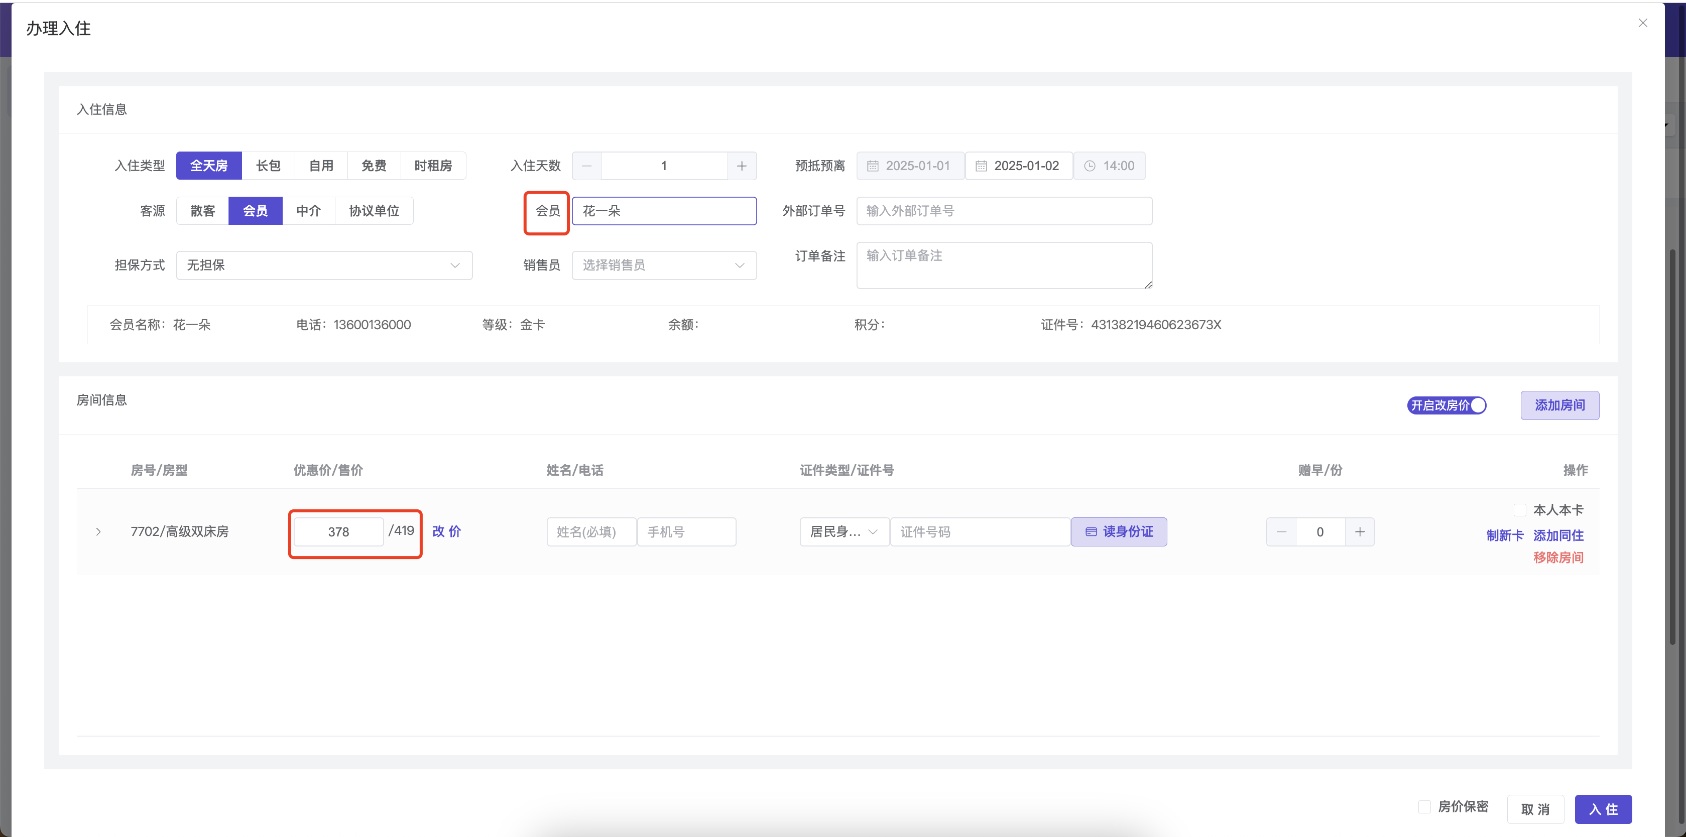Open the 选择销售员 dropdown
Viewport: 1686px width, 837px height.
click(664, 265)
